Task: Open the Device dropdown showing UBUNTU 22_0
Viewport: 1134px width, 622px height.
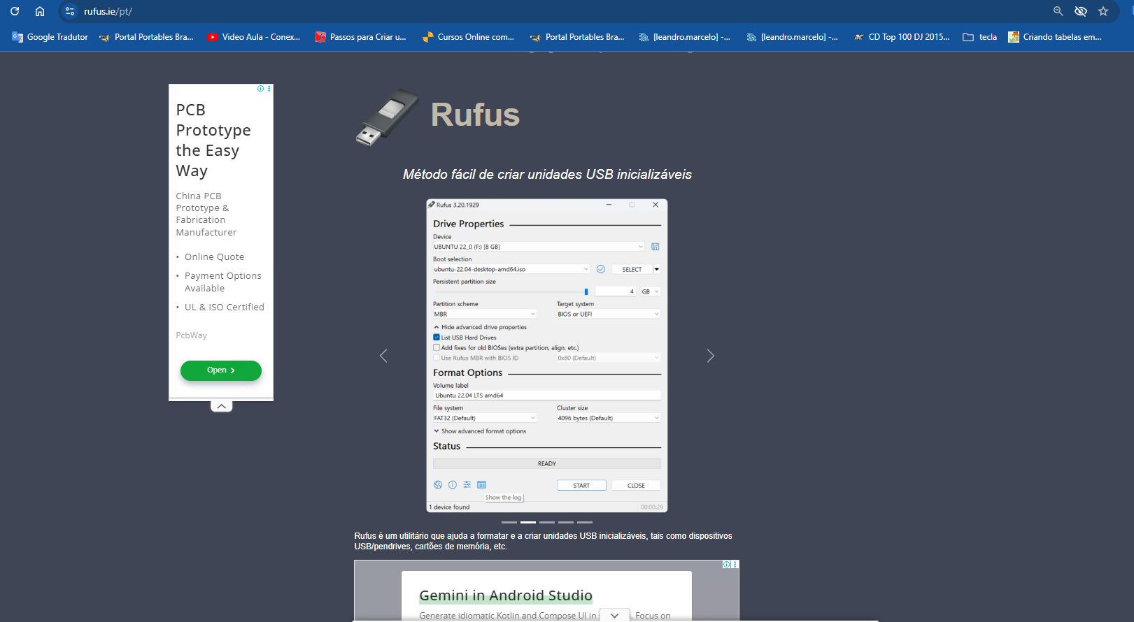Action: (539, 247)
